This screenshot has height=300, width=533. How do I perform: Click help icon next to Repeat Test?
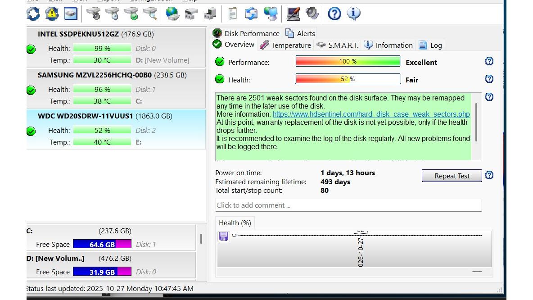[x=489, y=175]
